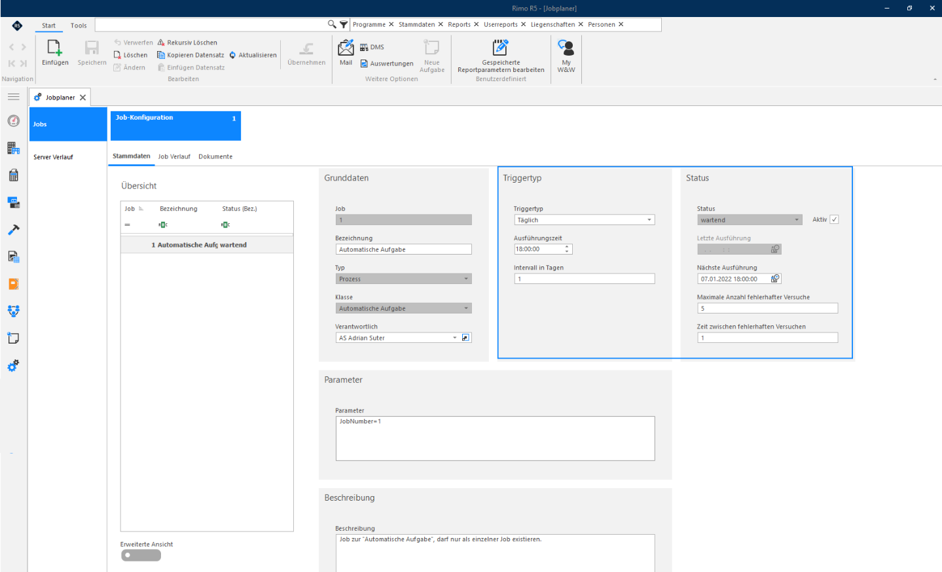
Task: Click the Intervall in Tagen field
Action: click(584, 279)
